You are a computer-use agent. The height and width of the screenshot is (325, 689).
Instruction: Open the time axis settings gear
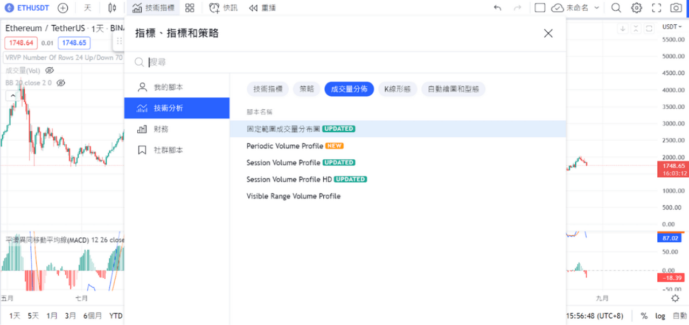click(x=675, y=298)
